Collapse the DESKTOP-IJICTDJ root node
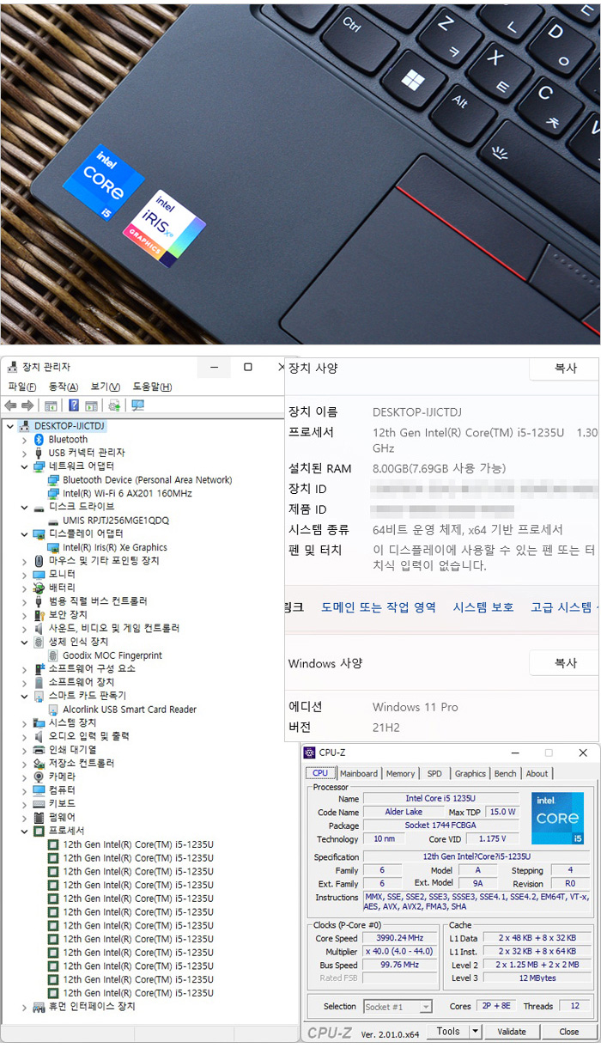Image resolution: width=601 pixels, height=1048 pixels. (x=9, y=426)
